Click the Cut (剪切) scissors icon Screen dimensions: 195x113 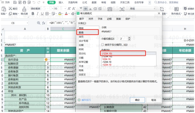click(10, 8)
